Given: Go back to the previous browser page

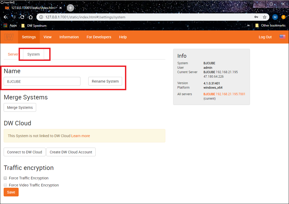Looking at the screenshot, I should click(x=6, y=17).
